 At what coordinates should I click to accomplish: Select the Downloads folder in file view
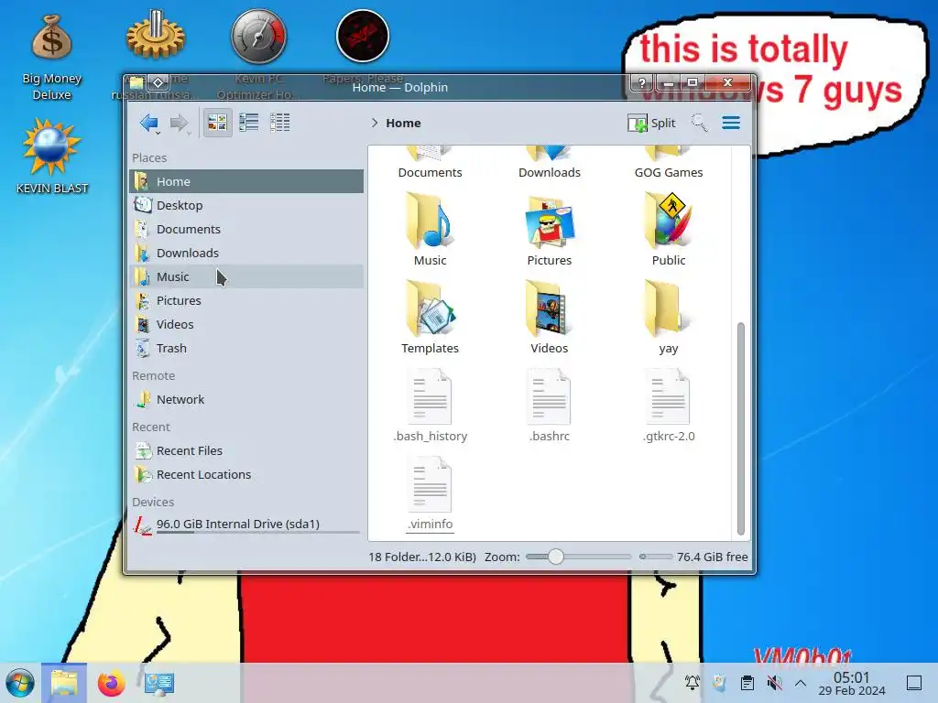(x=550, y=163)
